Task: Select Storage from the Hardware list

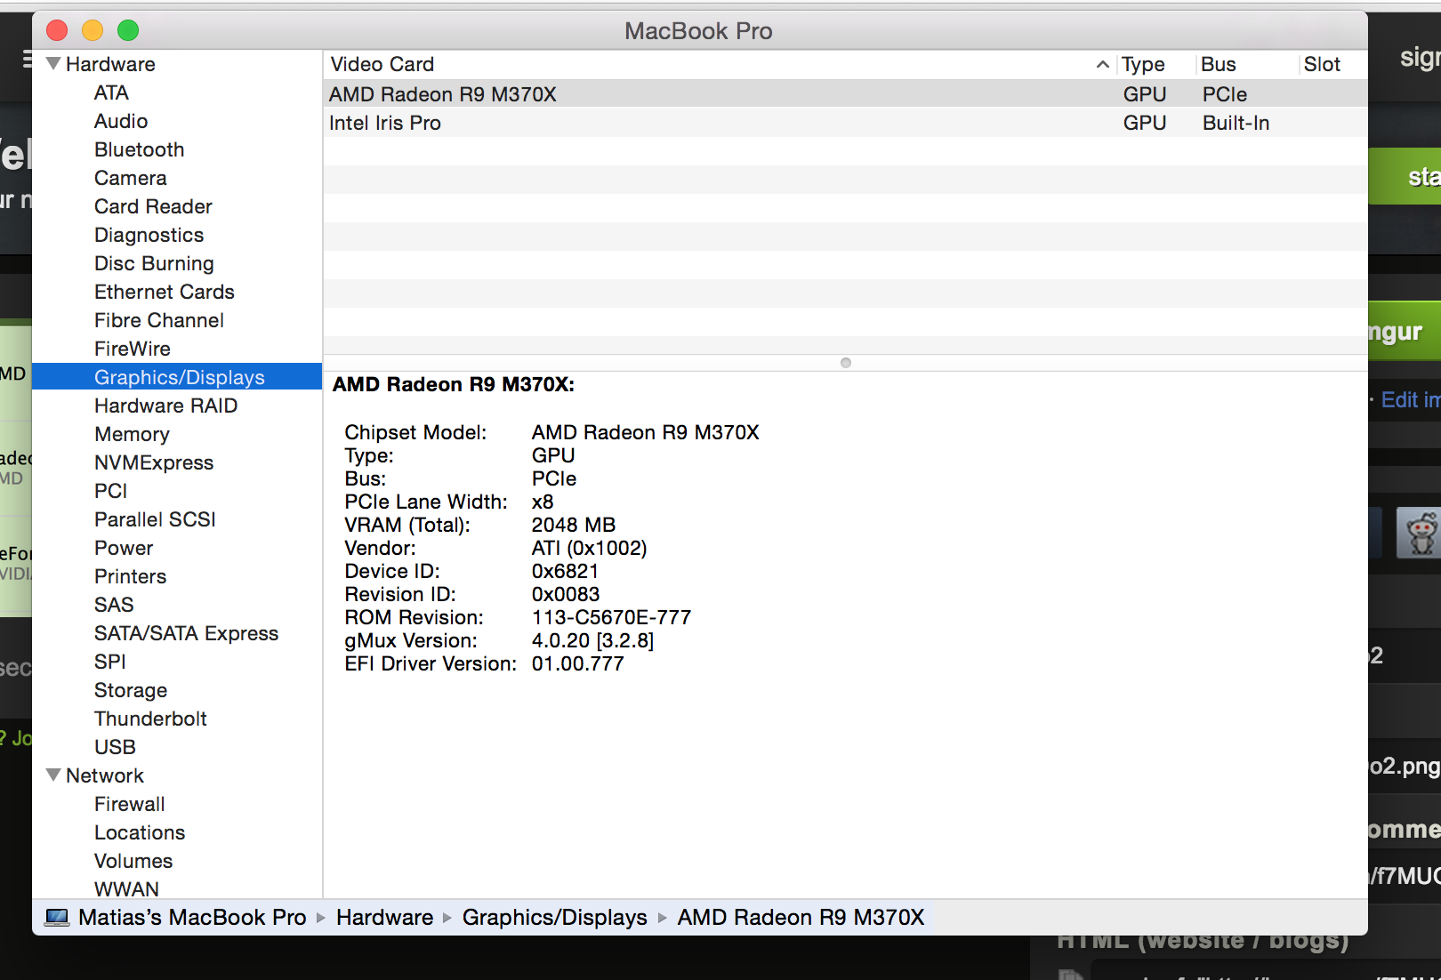Action: [x=130, y=690]
